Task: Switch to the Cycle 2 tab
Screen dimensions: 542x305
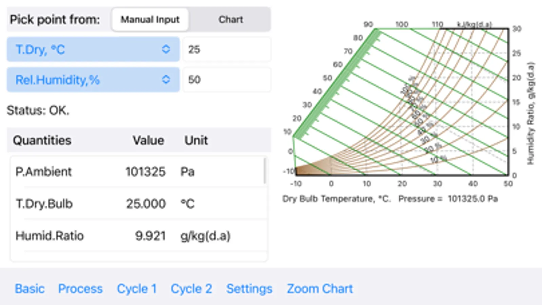Action: point(191,289)
